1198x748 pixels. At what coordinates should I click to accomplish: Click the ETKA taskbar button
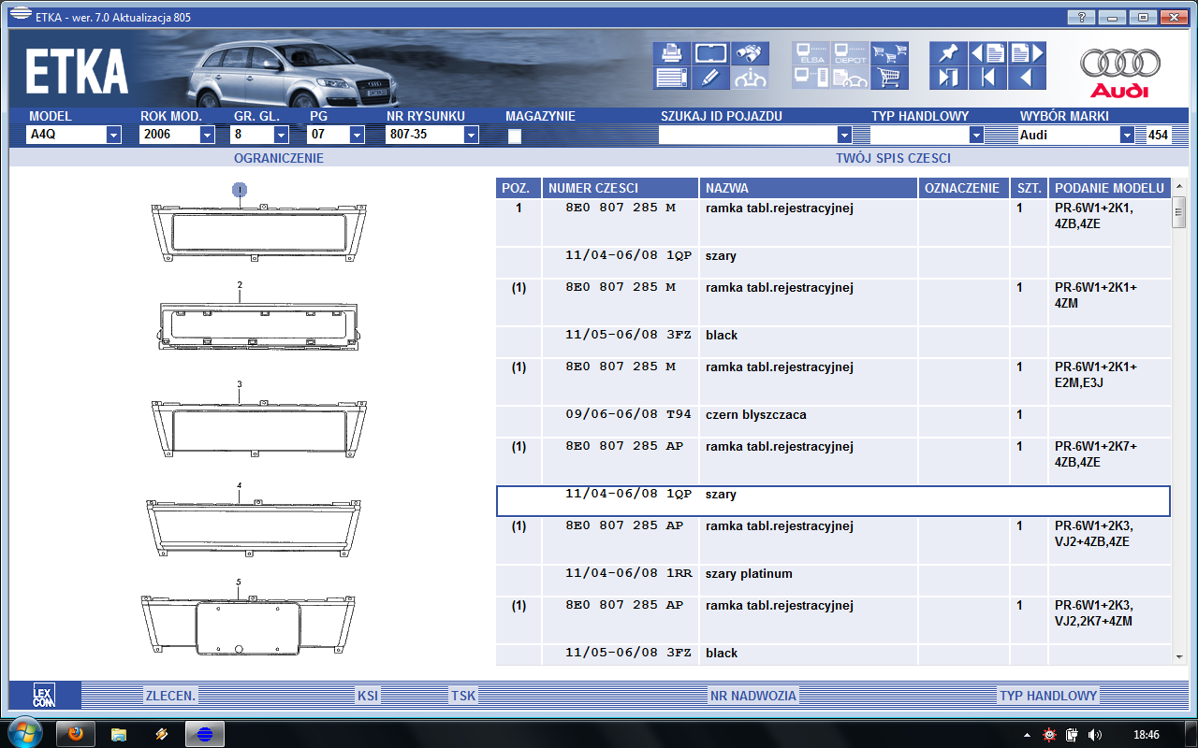[x=205, y=734]
